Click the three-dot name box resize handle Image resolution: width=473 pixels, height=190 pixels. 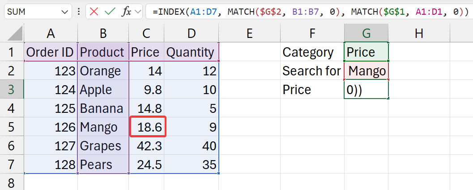point(79,12)
